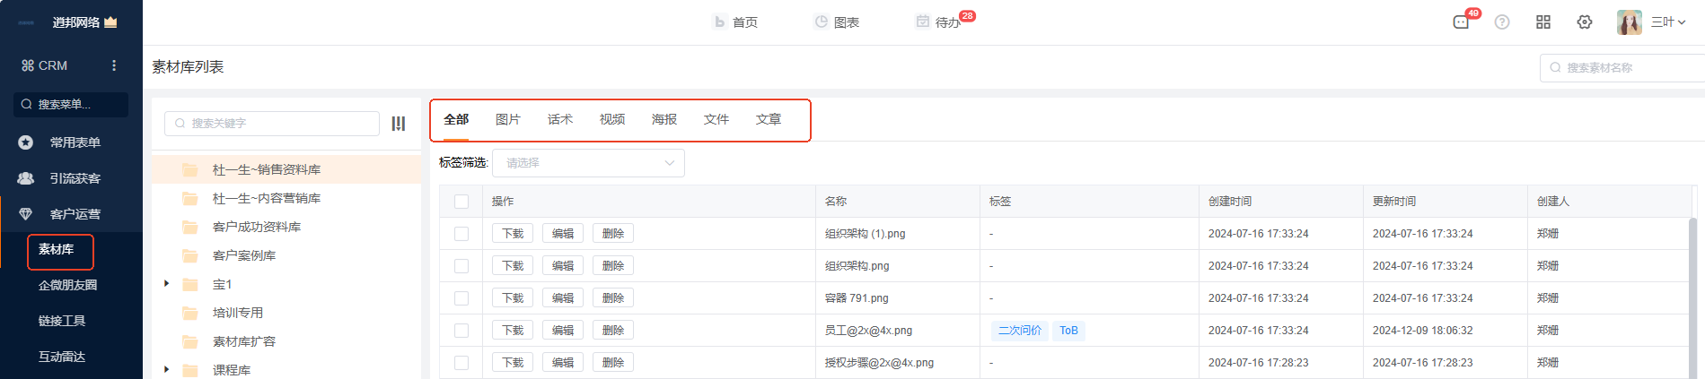
Task: Open the 杜一生~销售资料库 folder
Action: pos(267,169)
